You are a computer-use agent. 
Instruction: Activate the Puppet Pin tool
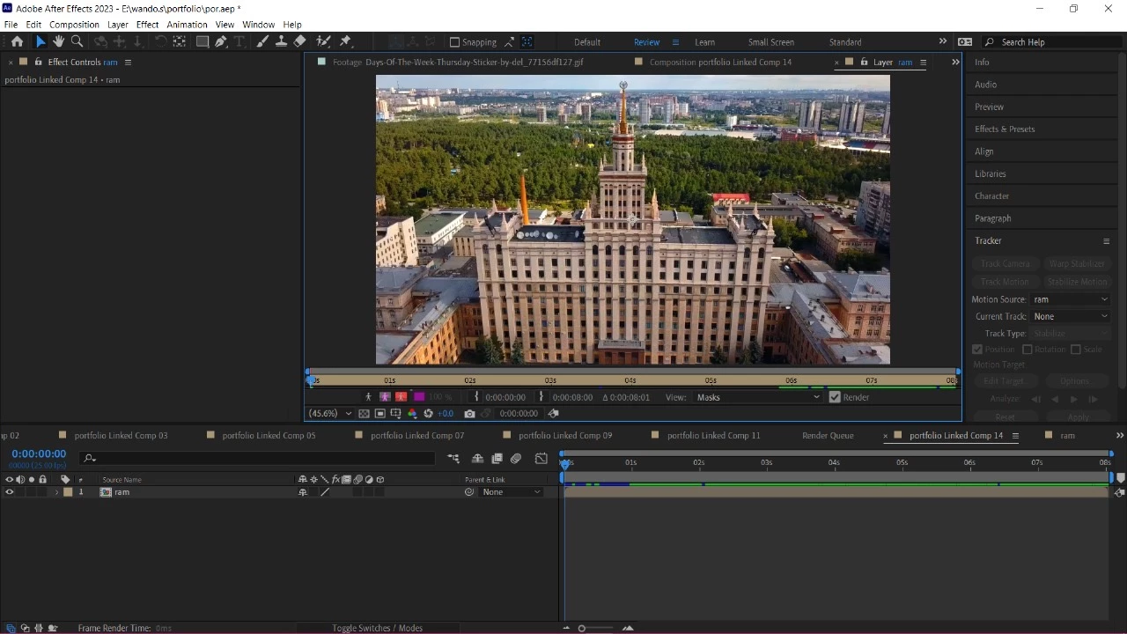(x=345, y=41)
